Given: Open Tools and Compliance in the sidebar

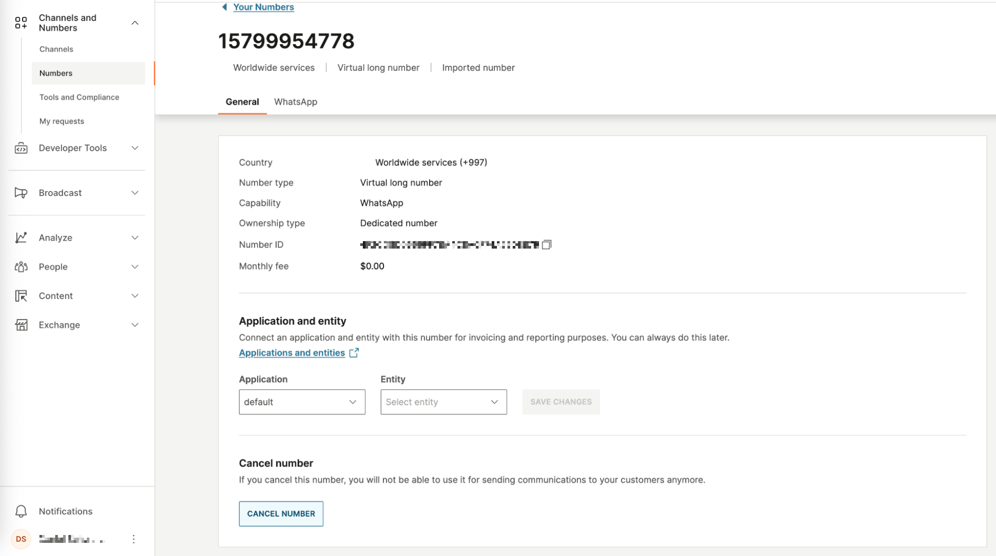Looking at the screenshot, I should tap(79, 97).
